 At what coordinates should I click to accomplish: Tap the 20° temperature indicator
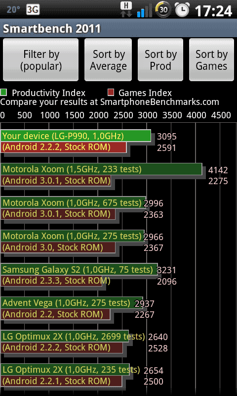[x=13, y=10]
